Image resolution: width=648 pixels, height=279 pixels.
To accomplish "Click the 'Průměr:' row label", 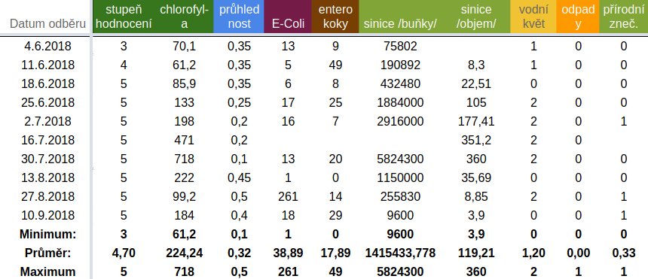I will click(48, 253).
